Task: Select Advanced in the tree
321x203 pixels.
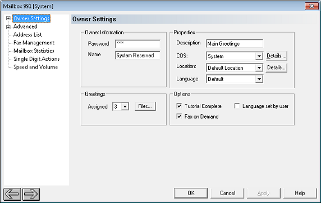Action: coord(25,26)
